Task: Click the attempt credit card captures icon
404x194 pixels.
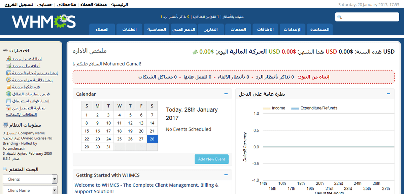Action: pos(9,108)
